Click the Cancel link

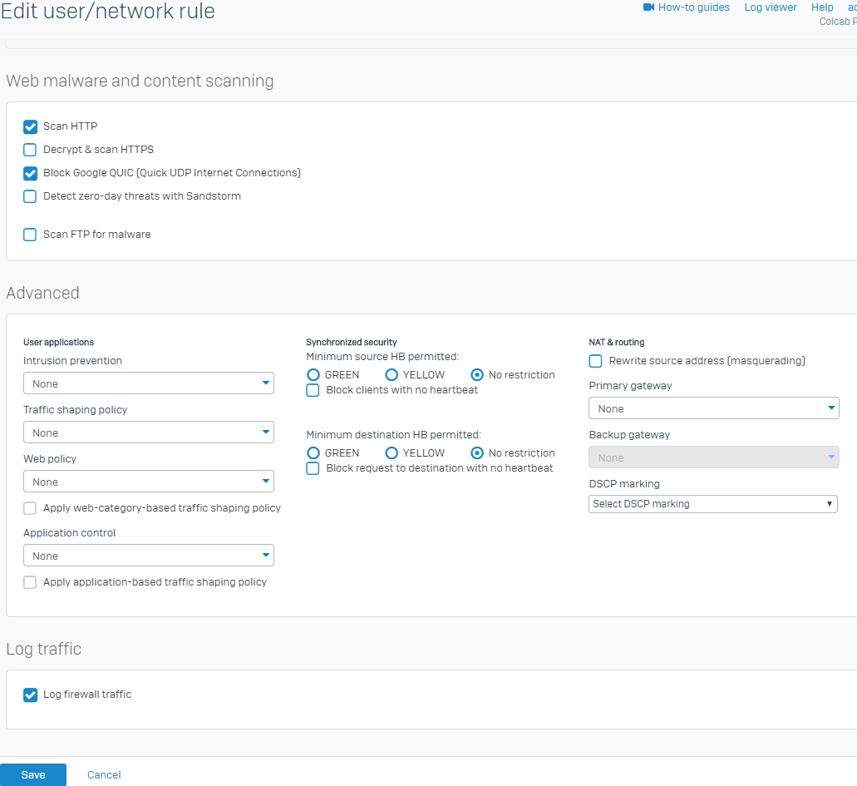[104, 774]
